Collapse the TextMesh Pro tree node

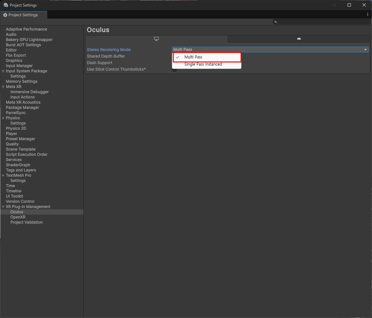(x=3, y=175)
